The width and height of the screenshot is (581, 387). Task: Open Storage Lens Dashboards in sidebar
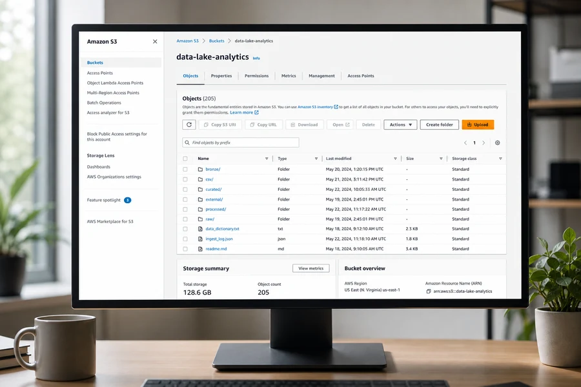pyautogui.click(x=99, y=166)
